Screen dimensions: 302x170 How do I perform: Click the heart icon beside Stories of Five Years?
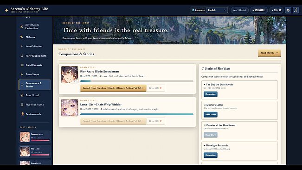pyautogui.click(x=202, y=69)
